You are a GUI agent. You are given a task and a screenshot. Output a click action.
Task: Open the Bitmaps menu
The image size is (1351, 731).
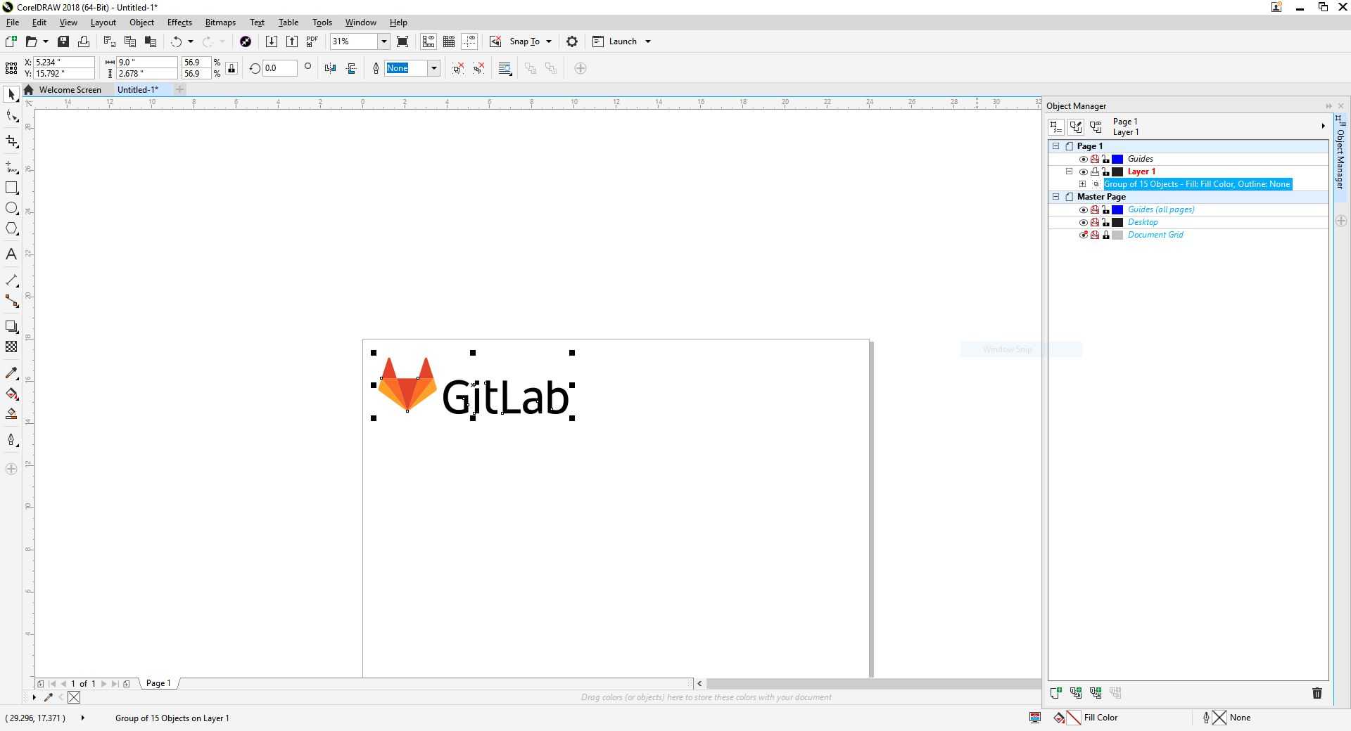(x=220, y=22)
